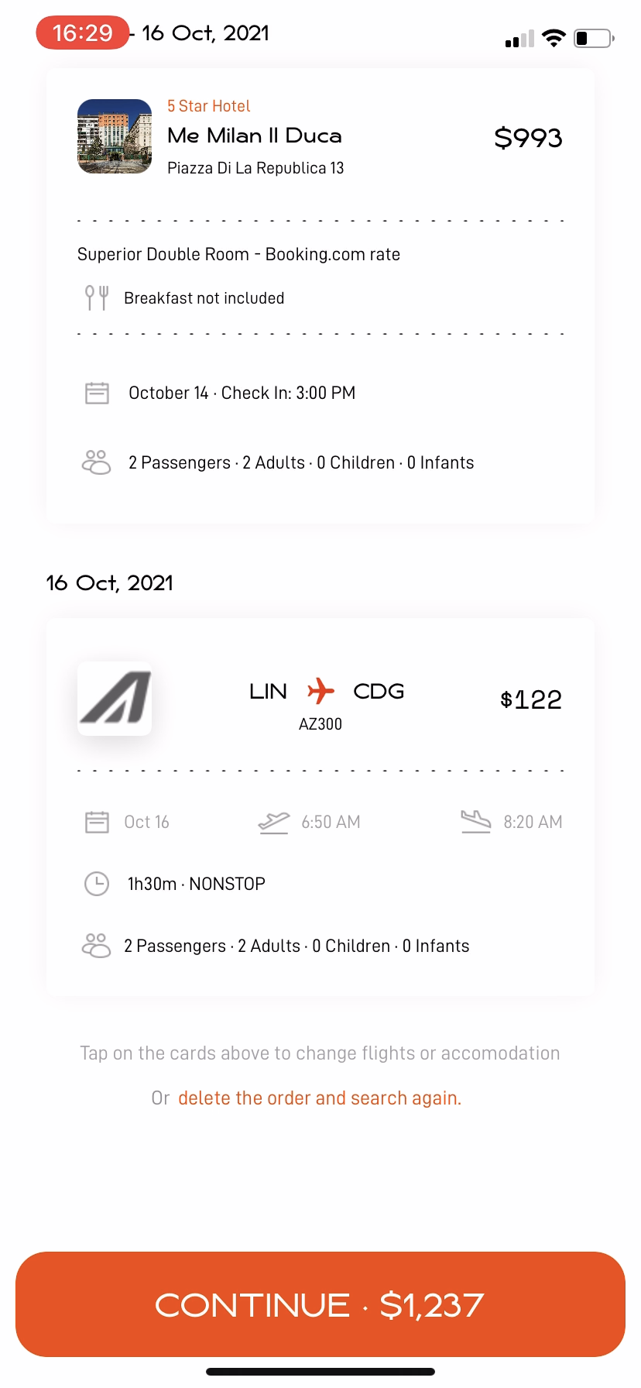The width and height of the screenshot is (641, 1388).
Task: Tap the battery status icon
Action: coord(594,38)
